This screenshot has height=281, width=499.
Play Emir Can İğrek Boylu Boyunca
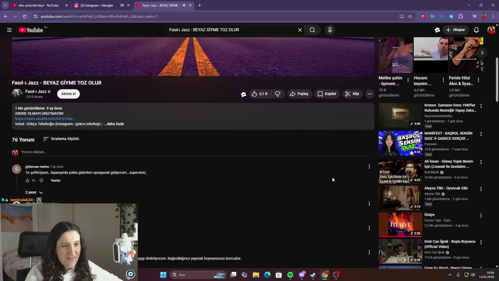coord(400,251)
